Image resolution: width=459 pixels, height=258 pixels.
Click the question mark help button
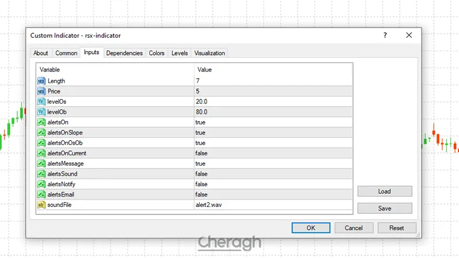tap(385, 36)
